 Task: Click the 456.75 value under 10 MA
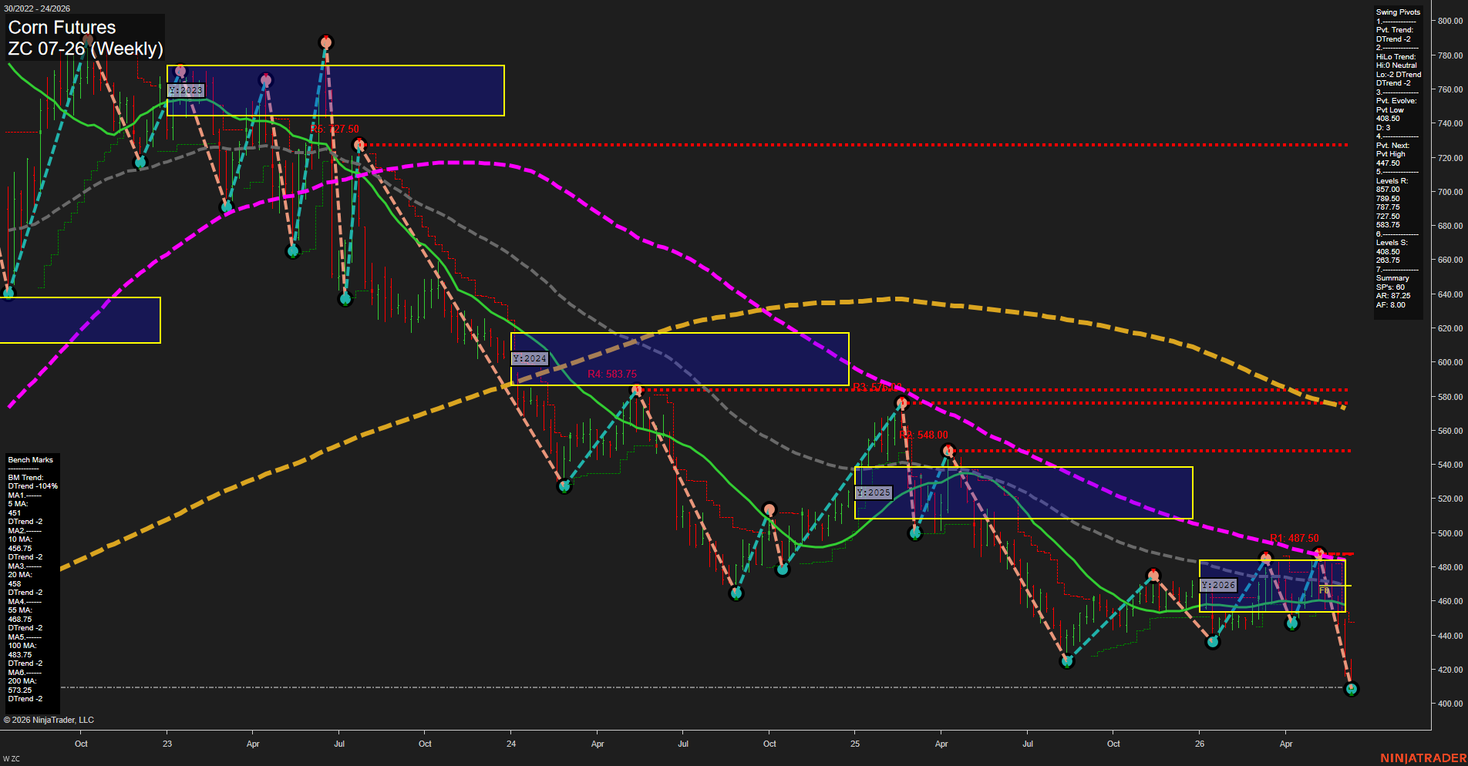pos(20,549)
